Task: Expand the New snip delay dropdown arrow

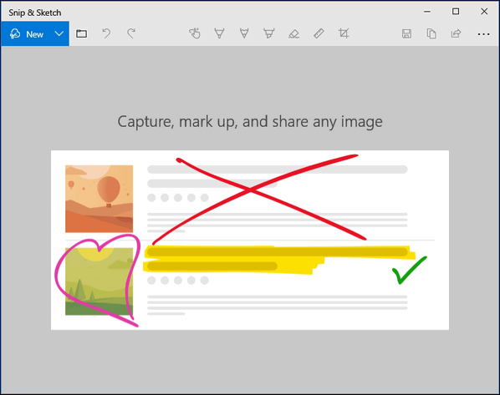Action: coord(59,33)
